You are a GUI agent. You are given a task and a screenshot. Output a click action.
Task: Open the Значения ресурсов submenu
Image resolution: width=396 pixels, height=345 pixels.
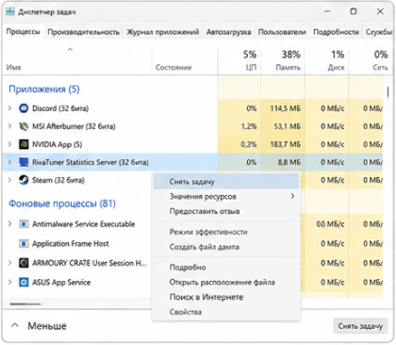pyautogui.click(x=226, y=197)
